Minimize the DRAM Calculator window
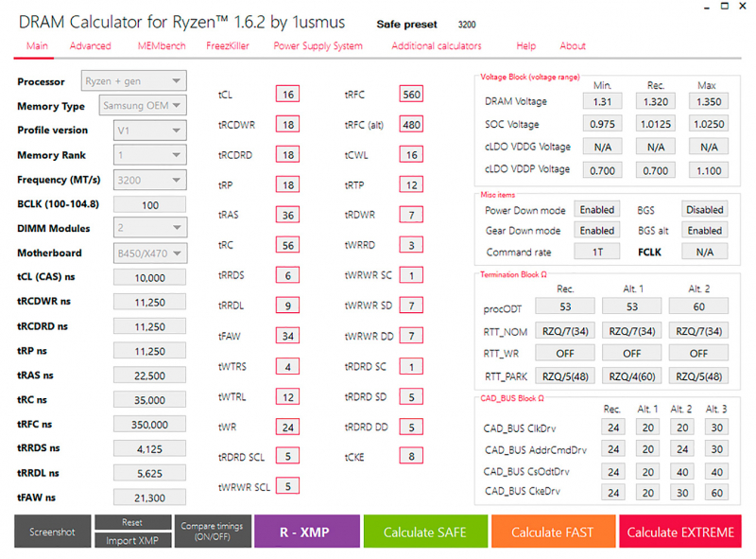756x559 pixels. (x=688, y=8)
